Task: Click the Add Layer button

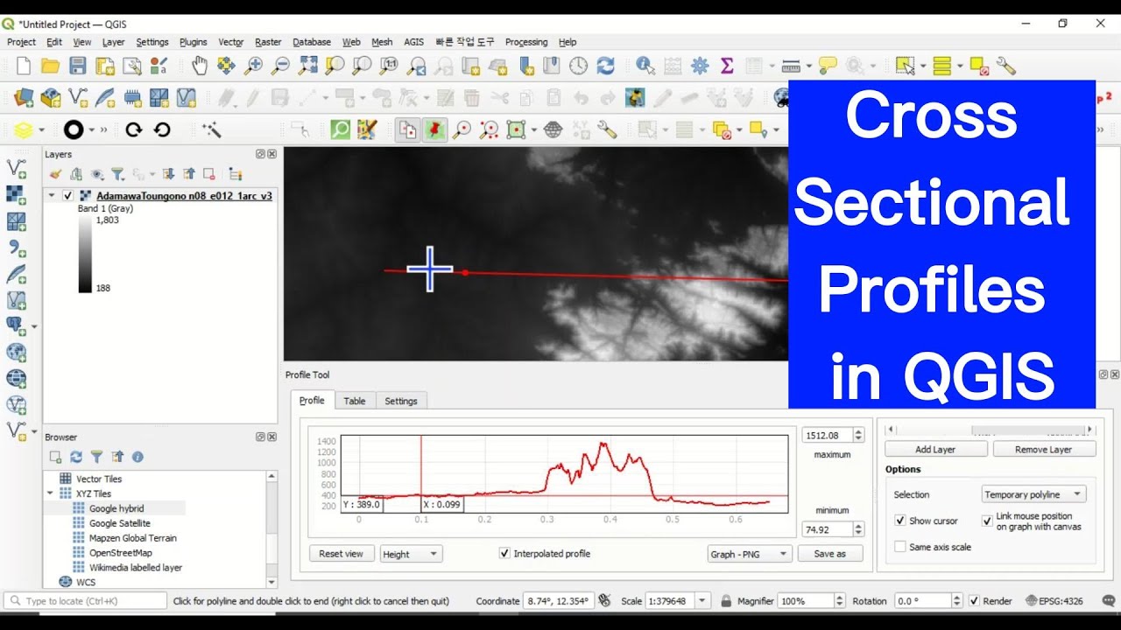Action: [x=935, y=449]
